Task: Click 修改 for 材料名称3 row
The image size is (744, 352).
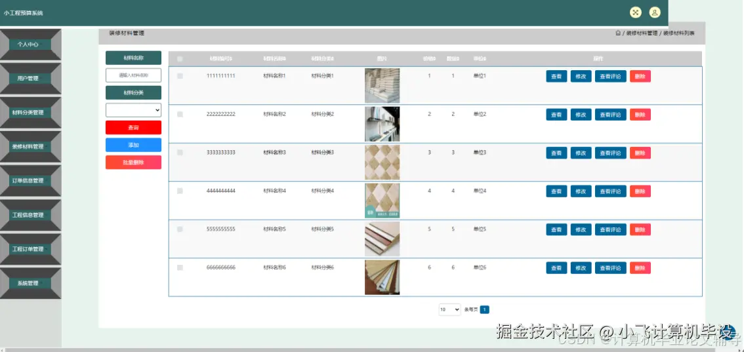Action: coord(581,153)
